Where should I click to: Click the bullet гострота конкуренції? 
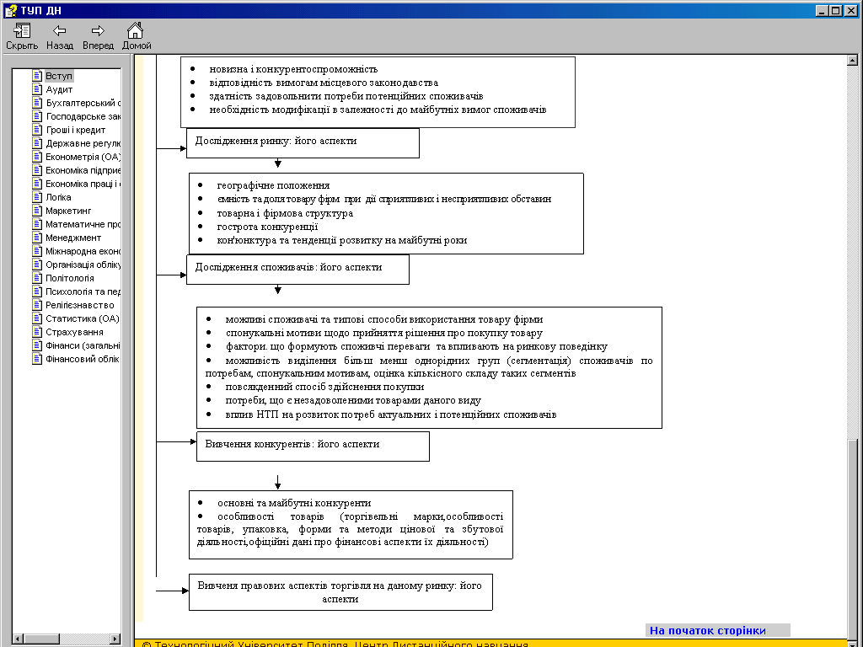click(x=267, y=227)
